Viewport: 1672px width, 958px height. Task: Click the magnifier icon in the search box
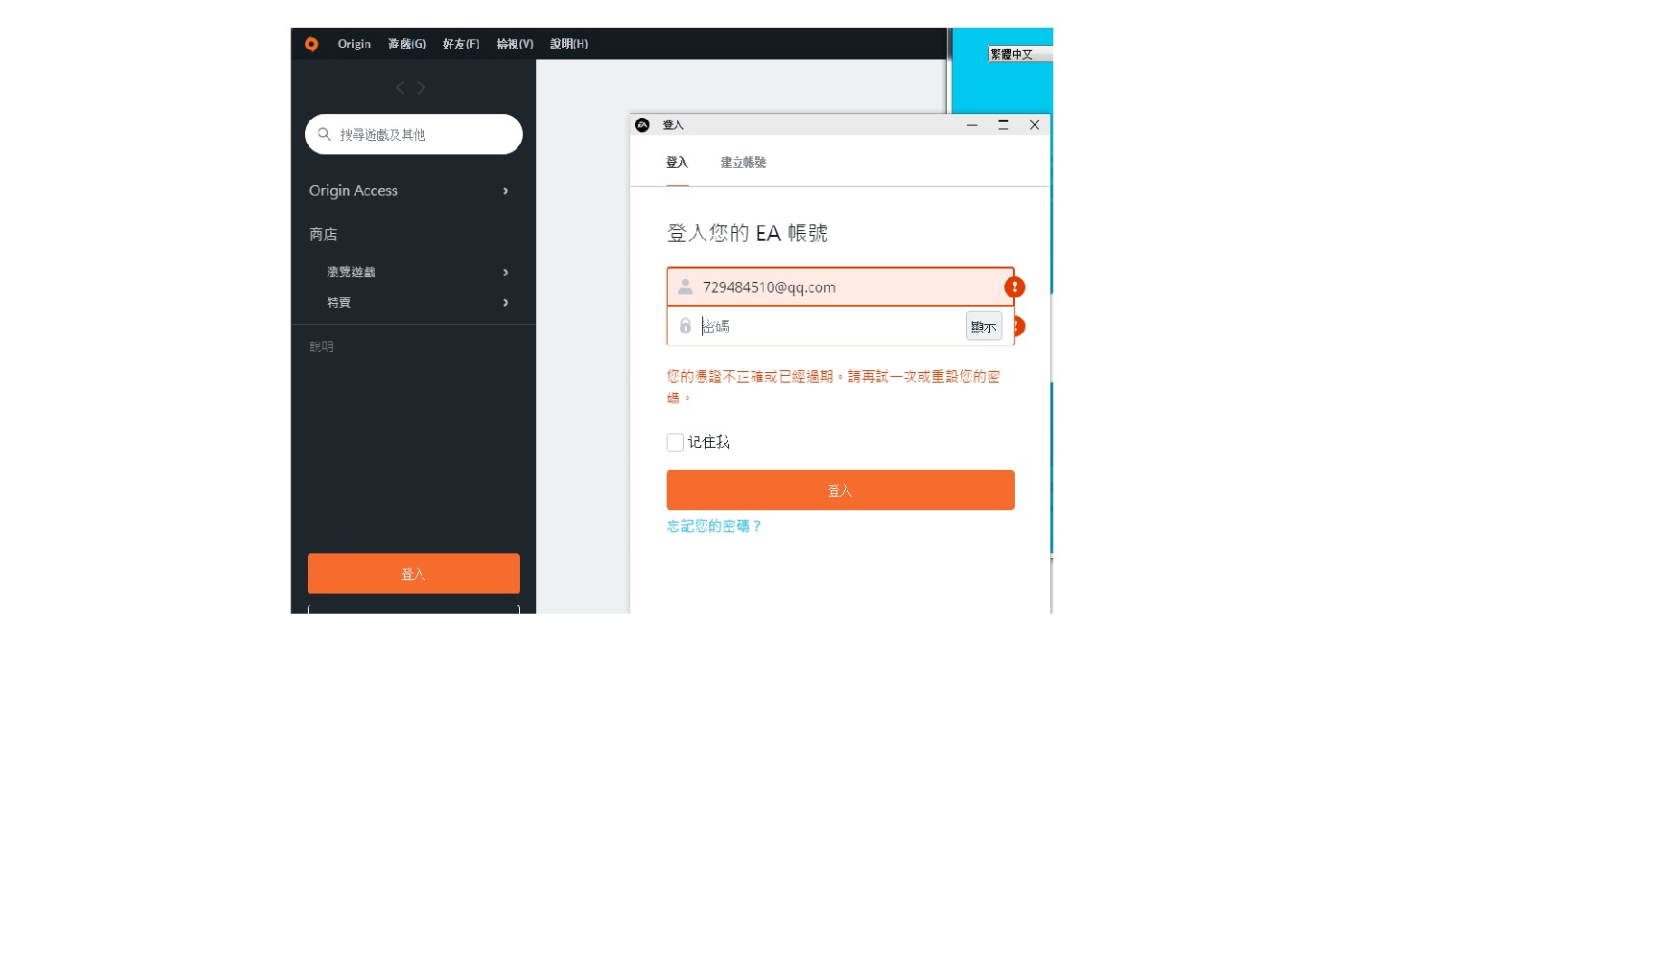click(324, 134)
